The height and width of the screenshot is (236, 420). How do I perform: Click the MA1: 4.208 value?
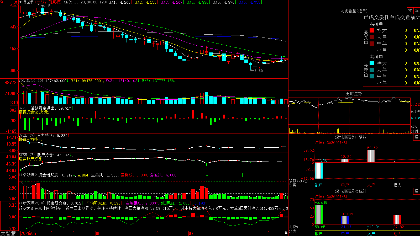pyautogui.click(x=121, y=2)
